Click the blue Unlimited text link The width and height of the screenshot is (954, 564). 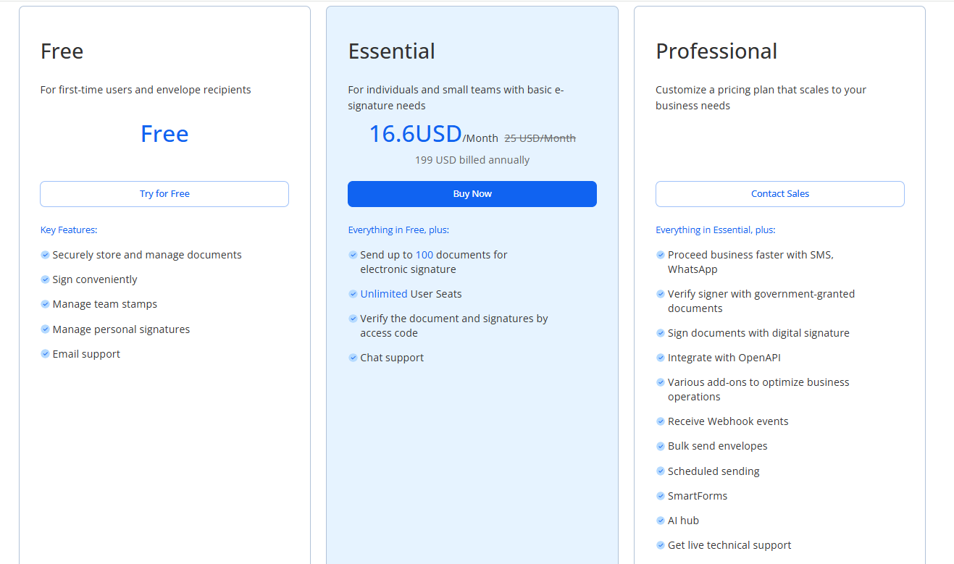coord(384,294)
